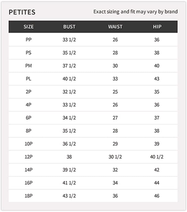
Task: Select bust value 41 1/2 for 16P
Action: [x=69, y=183]
